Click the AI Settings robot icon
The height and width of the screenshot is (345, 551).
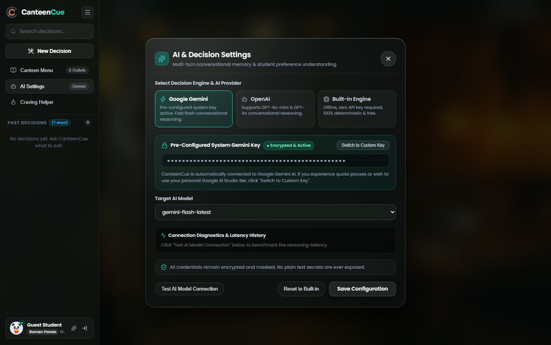14,86
